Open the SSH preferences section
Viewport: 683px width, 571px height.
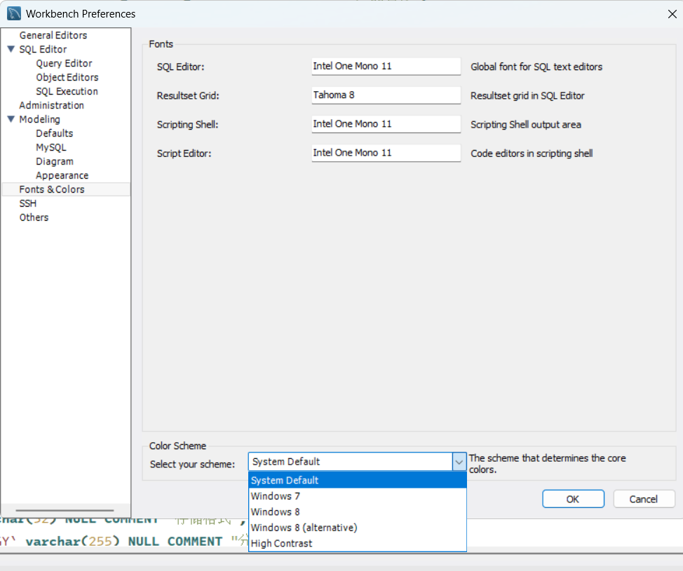28,203
